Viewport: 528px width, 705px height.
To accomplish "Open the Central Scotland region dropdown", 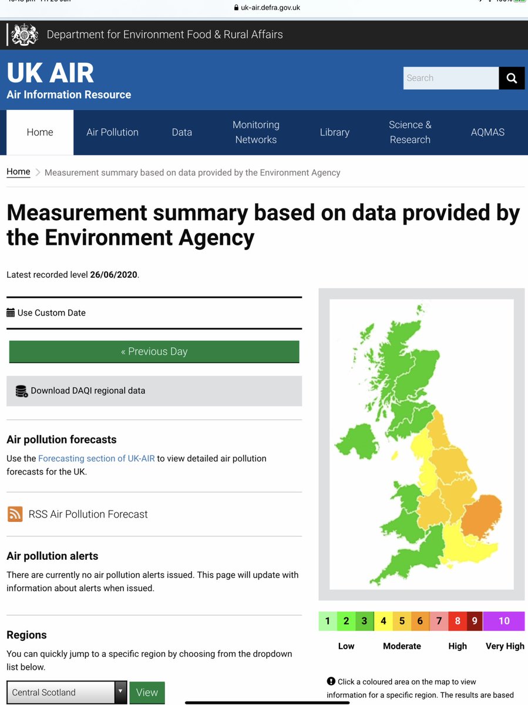I will 66,693.
